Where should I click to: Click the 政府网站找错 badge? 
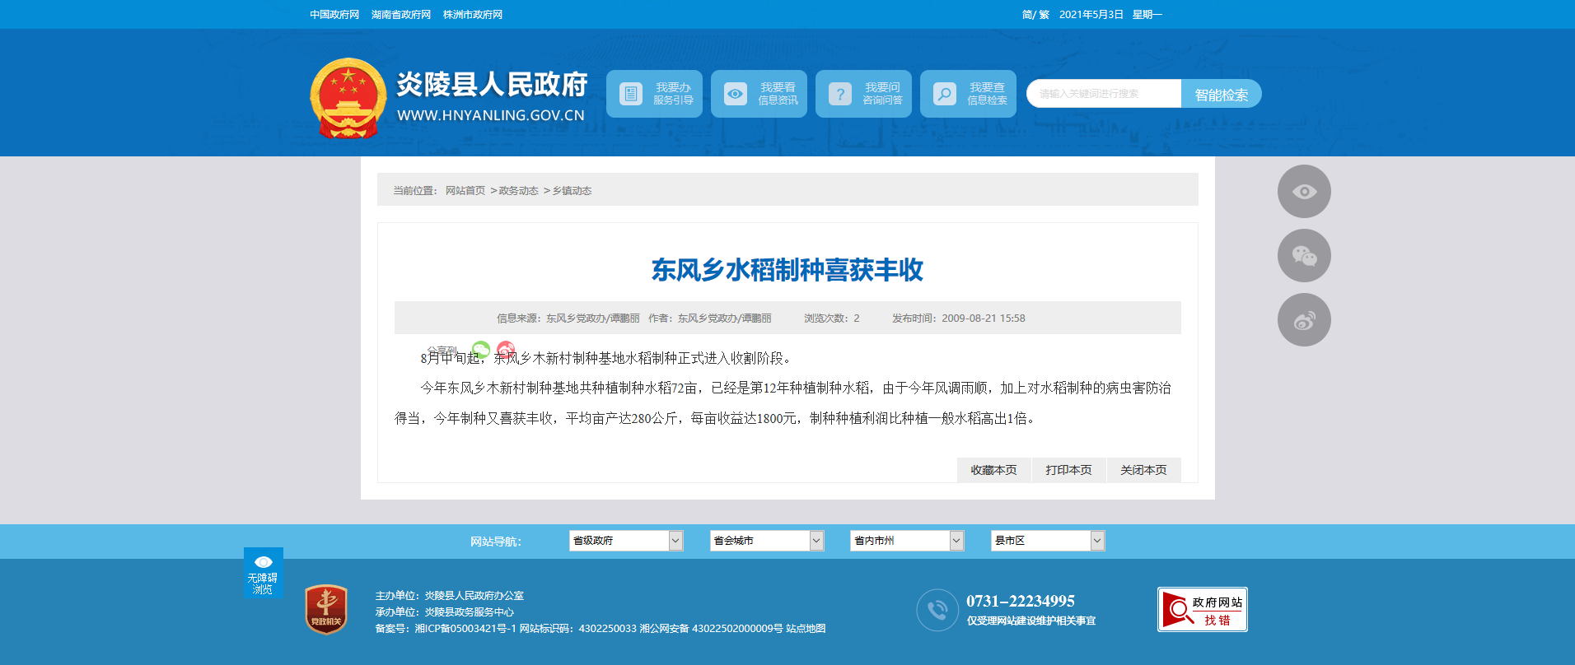pos(1202,610)
